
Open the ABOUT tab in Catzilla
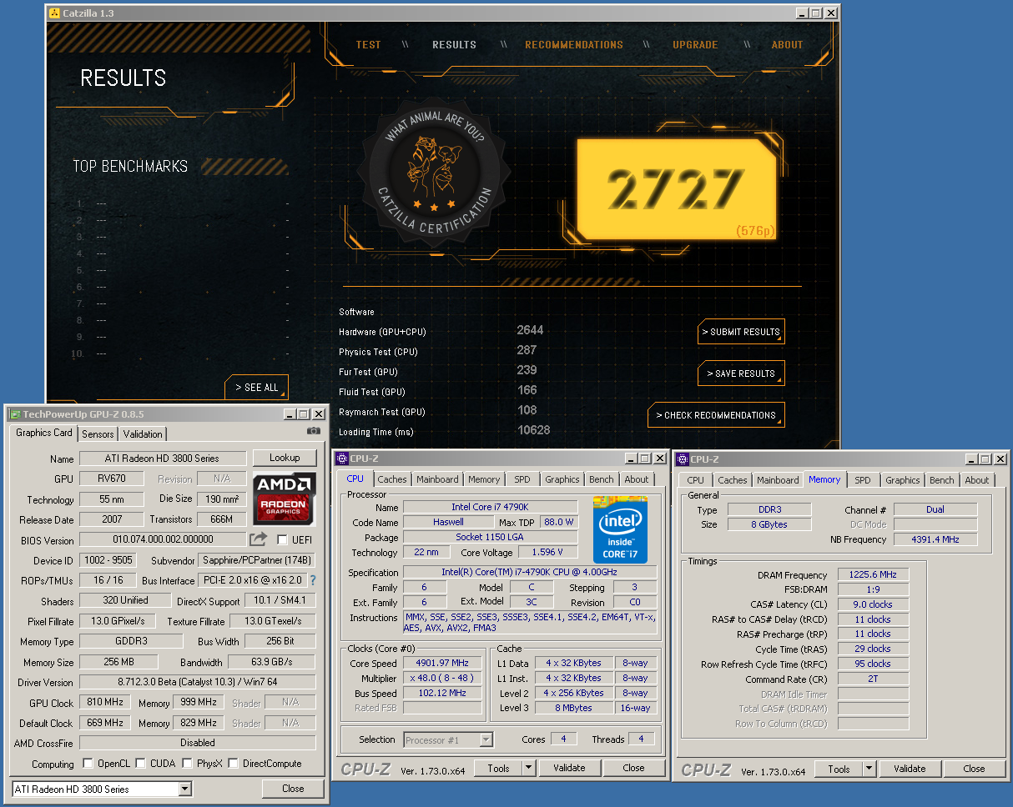point(787,45)
